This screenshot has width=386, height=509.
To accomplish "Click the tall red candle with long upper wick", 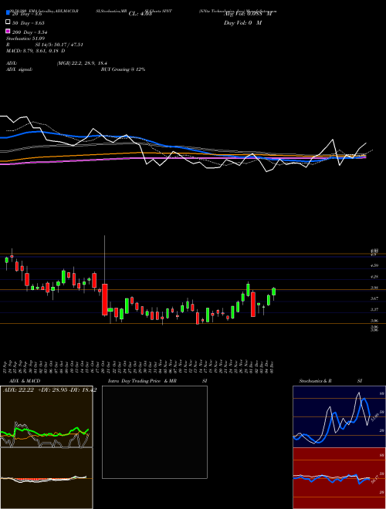I will (x=105, y=299).
